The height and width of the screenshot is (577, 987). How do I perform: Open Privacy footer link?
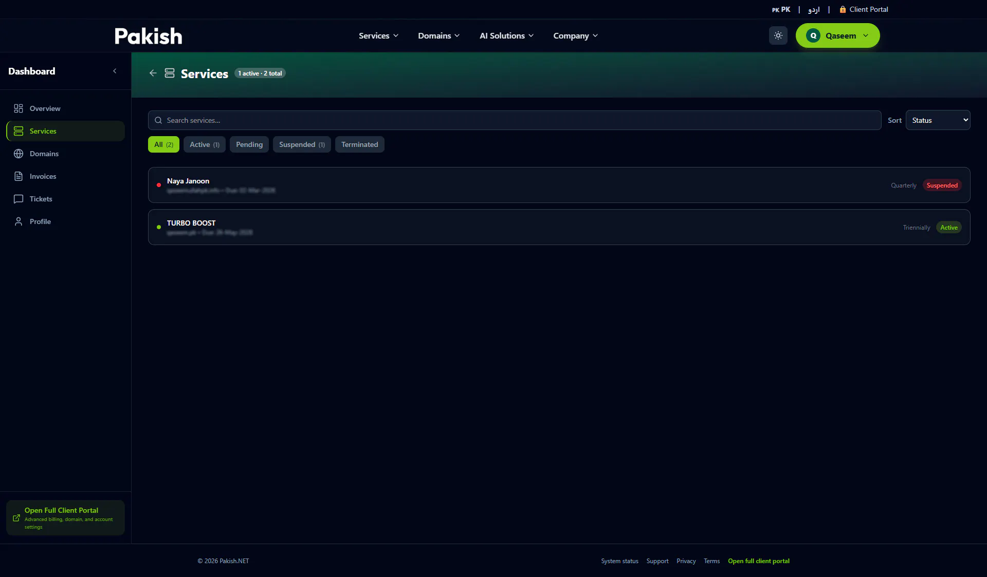point(686,561)
